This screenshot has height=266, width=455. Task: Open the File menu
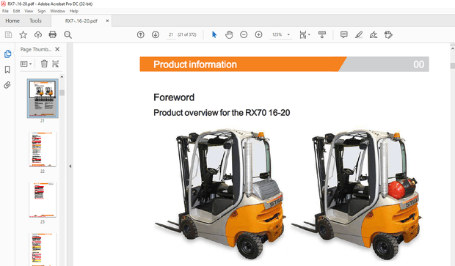6,11
